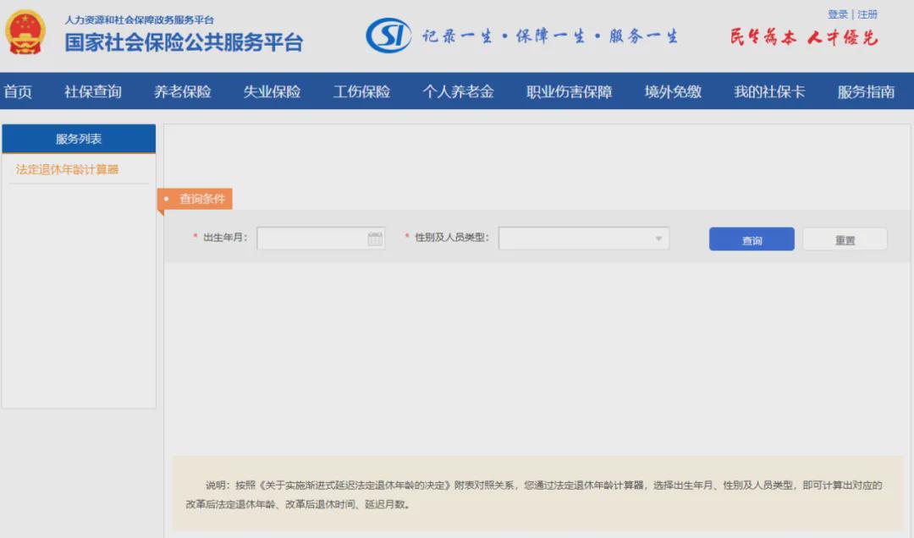Open 个人养老金 menu item
The height and width of the screenshot is (538, 914).
point(459,92)
